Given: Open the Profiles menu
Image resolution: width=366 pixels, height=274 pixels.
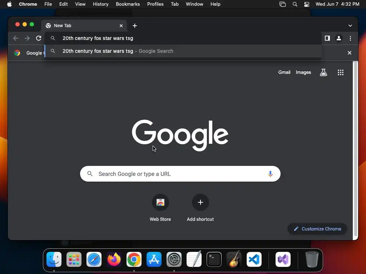Looking at the screenshot, I should [155, 4].
